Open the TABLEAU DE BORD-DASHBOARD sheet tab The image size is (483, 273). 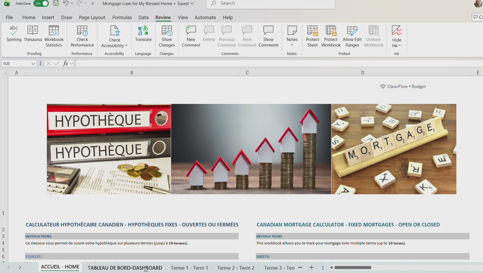pyautogui.click(x=125, y=268)
